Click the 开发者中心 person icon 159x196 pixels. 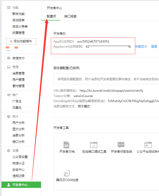coord(9,185)
